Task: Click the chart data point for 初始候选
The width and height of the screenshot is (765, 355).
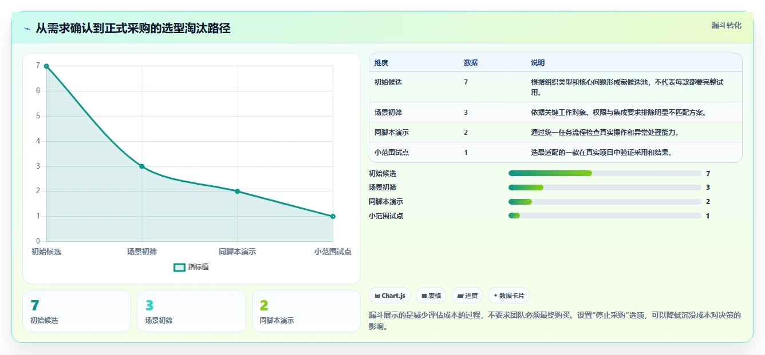Action: click(46, 66)
